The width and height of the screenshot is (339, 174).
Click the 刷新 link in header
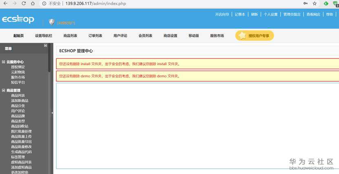[x=254, y=14]
